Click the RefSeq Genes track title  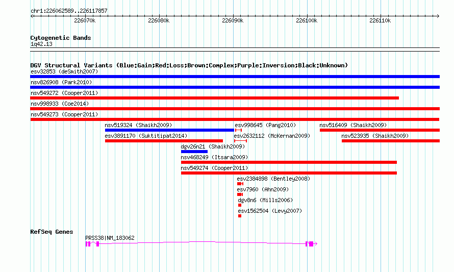52,232
